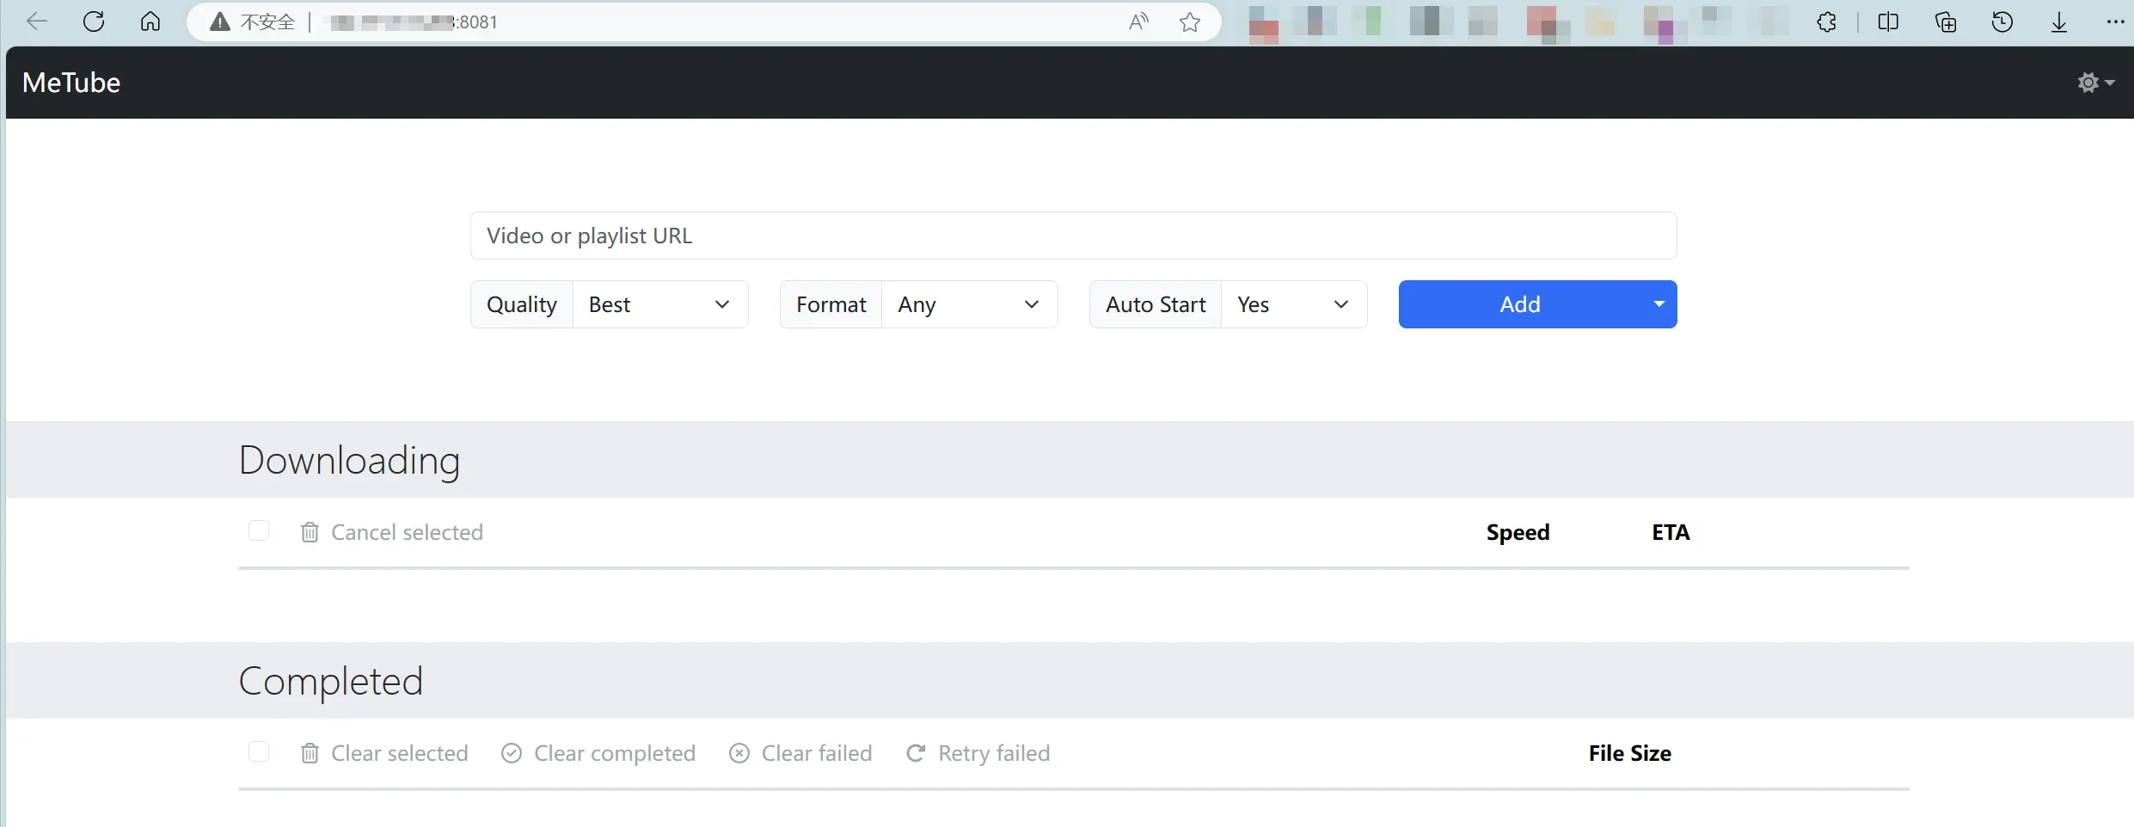
Task: Click the Completed section heading
Action: point(331,681)
